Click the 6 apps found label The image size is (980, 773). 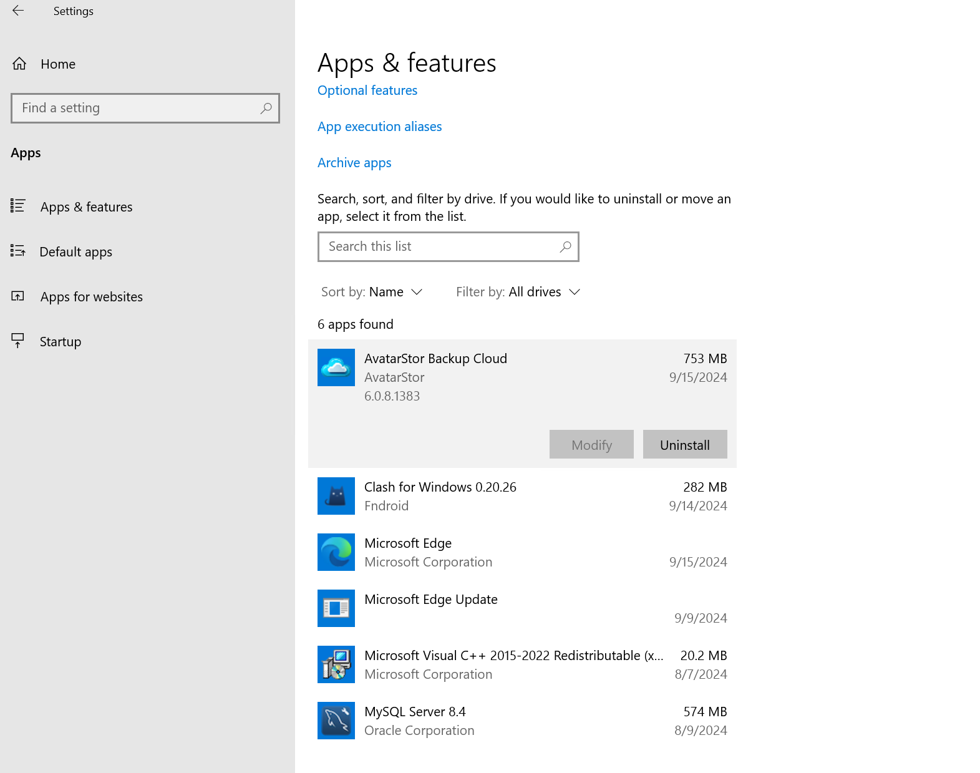click(x=356, y=324)
